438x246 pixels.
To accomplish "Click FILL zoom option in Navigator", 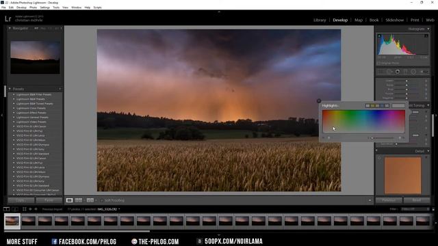I will pyautogui.click(x=42, y=29).
